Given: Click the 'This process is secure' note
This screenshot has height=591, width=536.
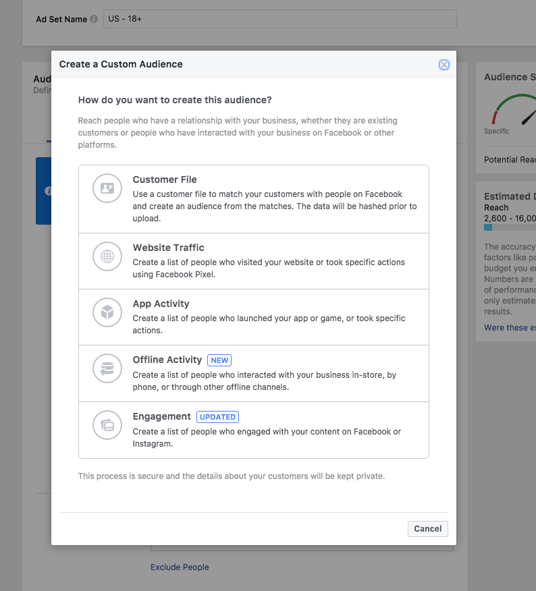Looking at the screenshot, I should [x=232, y=476].
